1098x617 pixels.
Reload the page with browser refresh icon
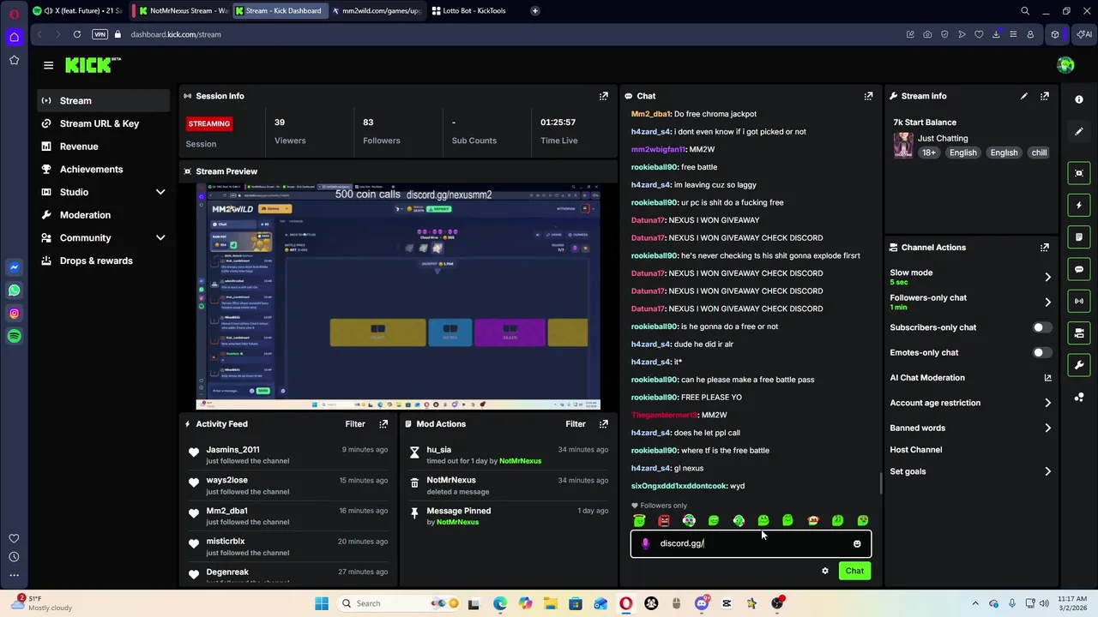77,34
